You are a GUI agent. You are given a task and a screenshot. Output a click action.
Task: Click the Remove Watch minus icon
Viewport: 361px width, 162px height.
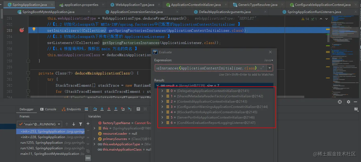[x=88, y=131]
